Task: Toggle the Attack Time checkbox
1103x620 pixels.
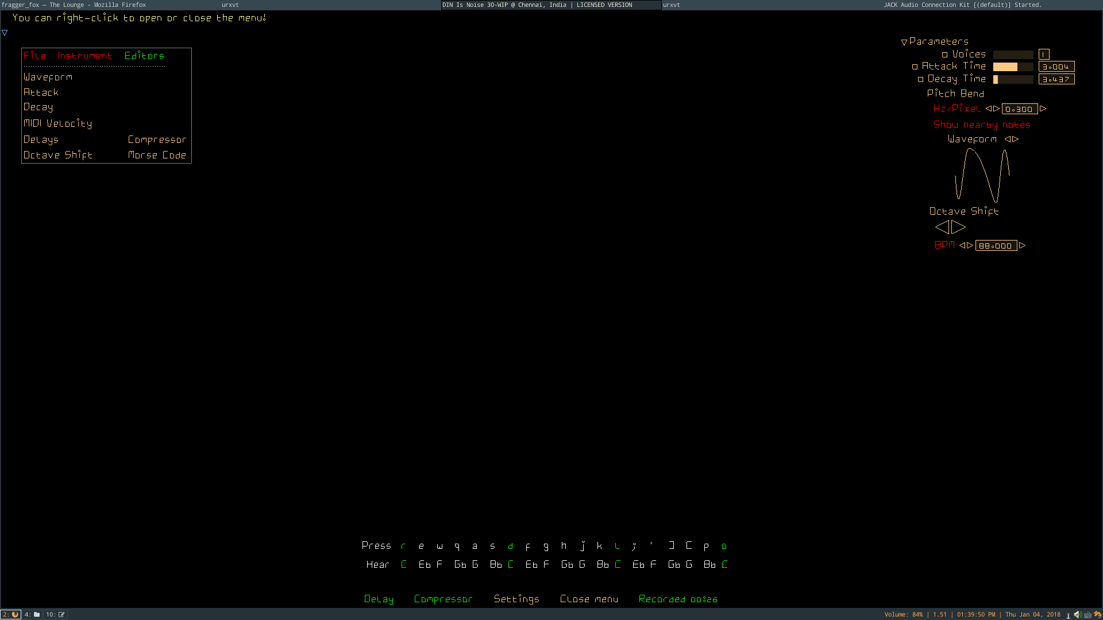Action: point(915,67)
